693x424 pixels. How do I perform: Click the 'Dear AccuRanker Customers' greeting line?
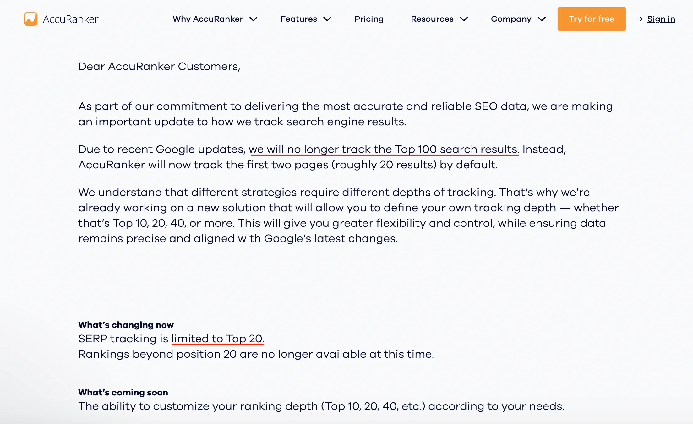(159, 66)
